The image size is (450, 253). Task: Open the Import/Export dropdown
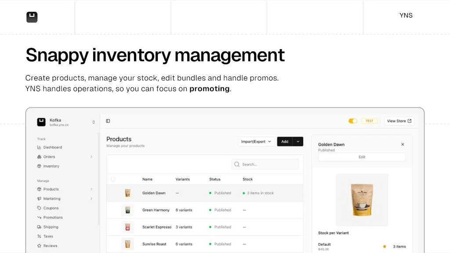click(256, 141)
